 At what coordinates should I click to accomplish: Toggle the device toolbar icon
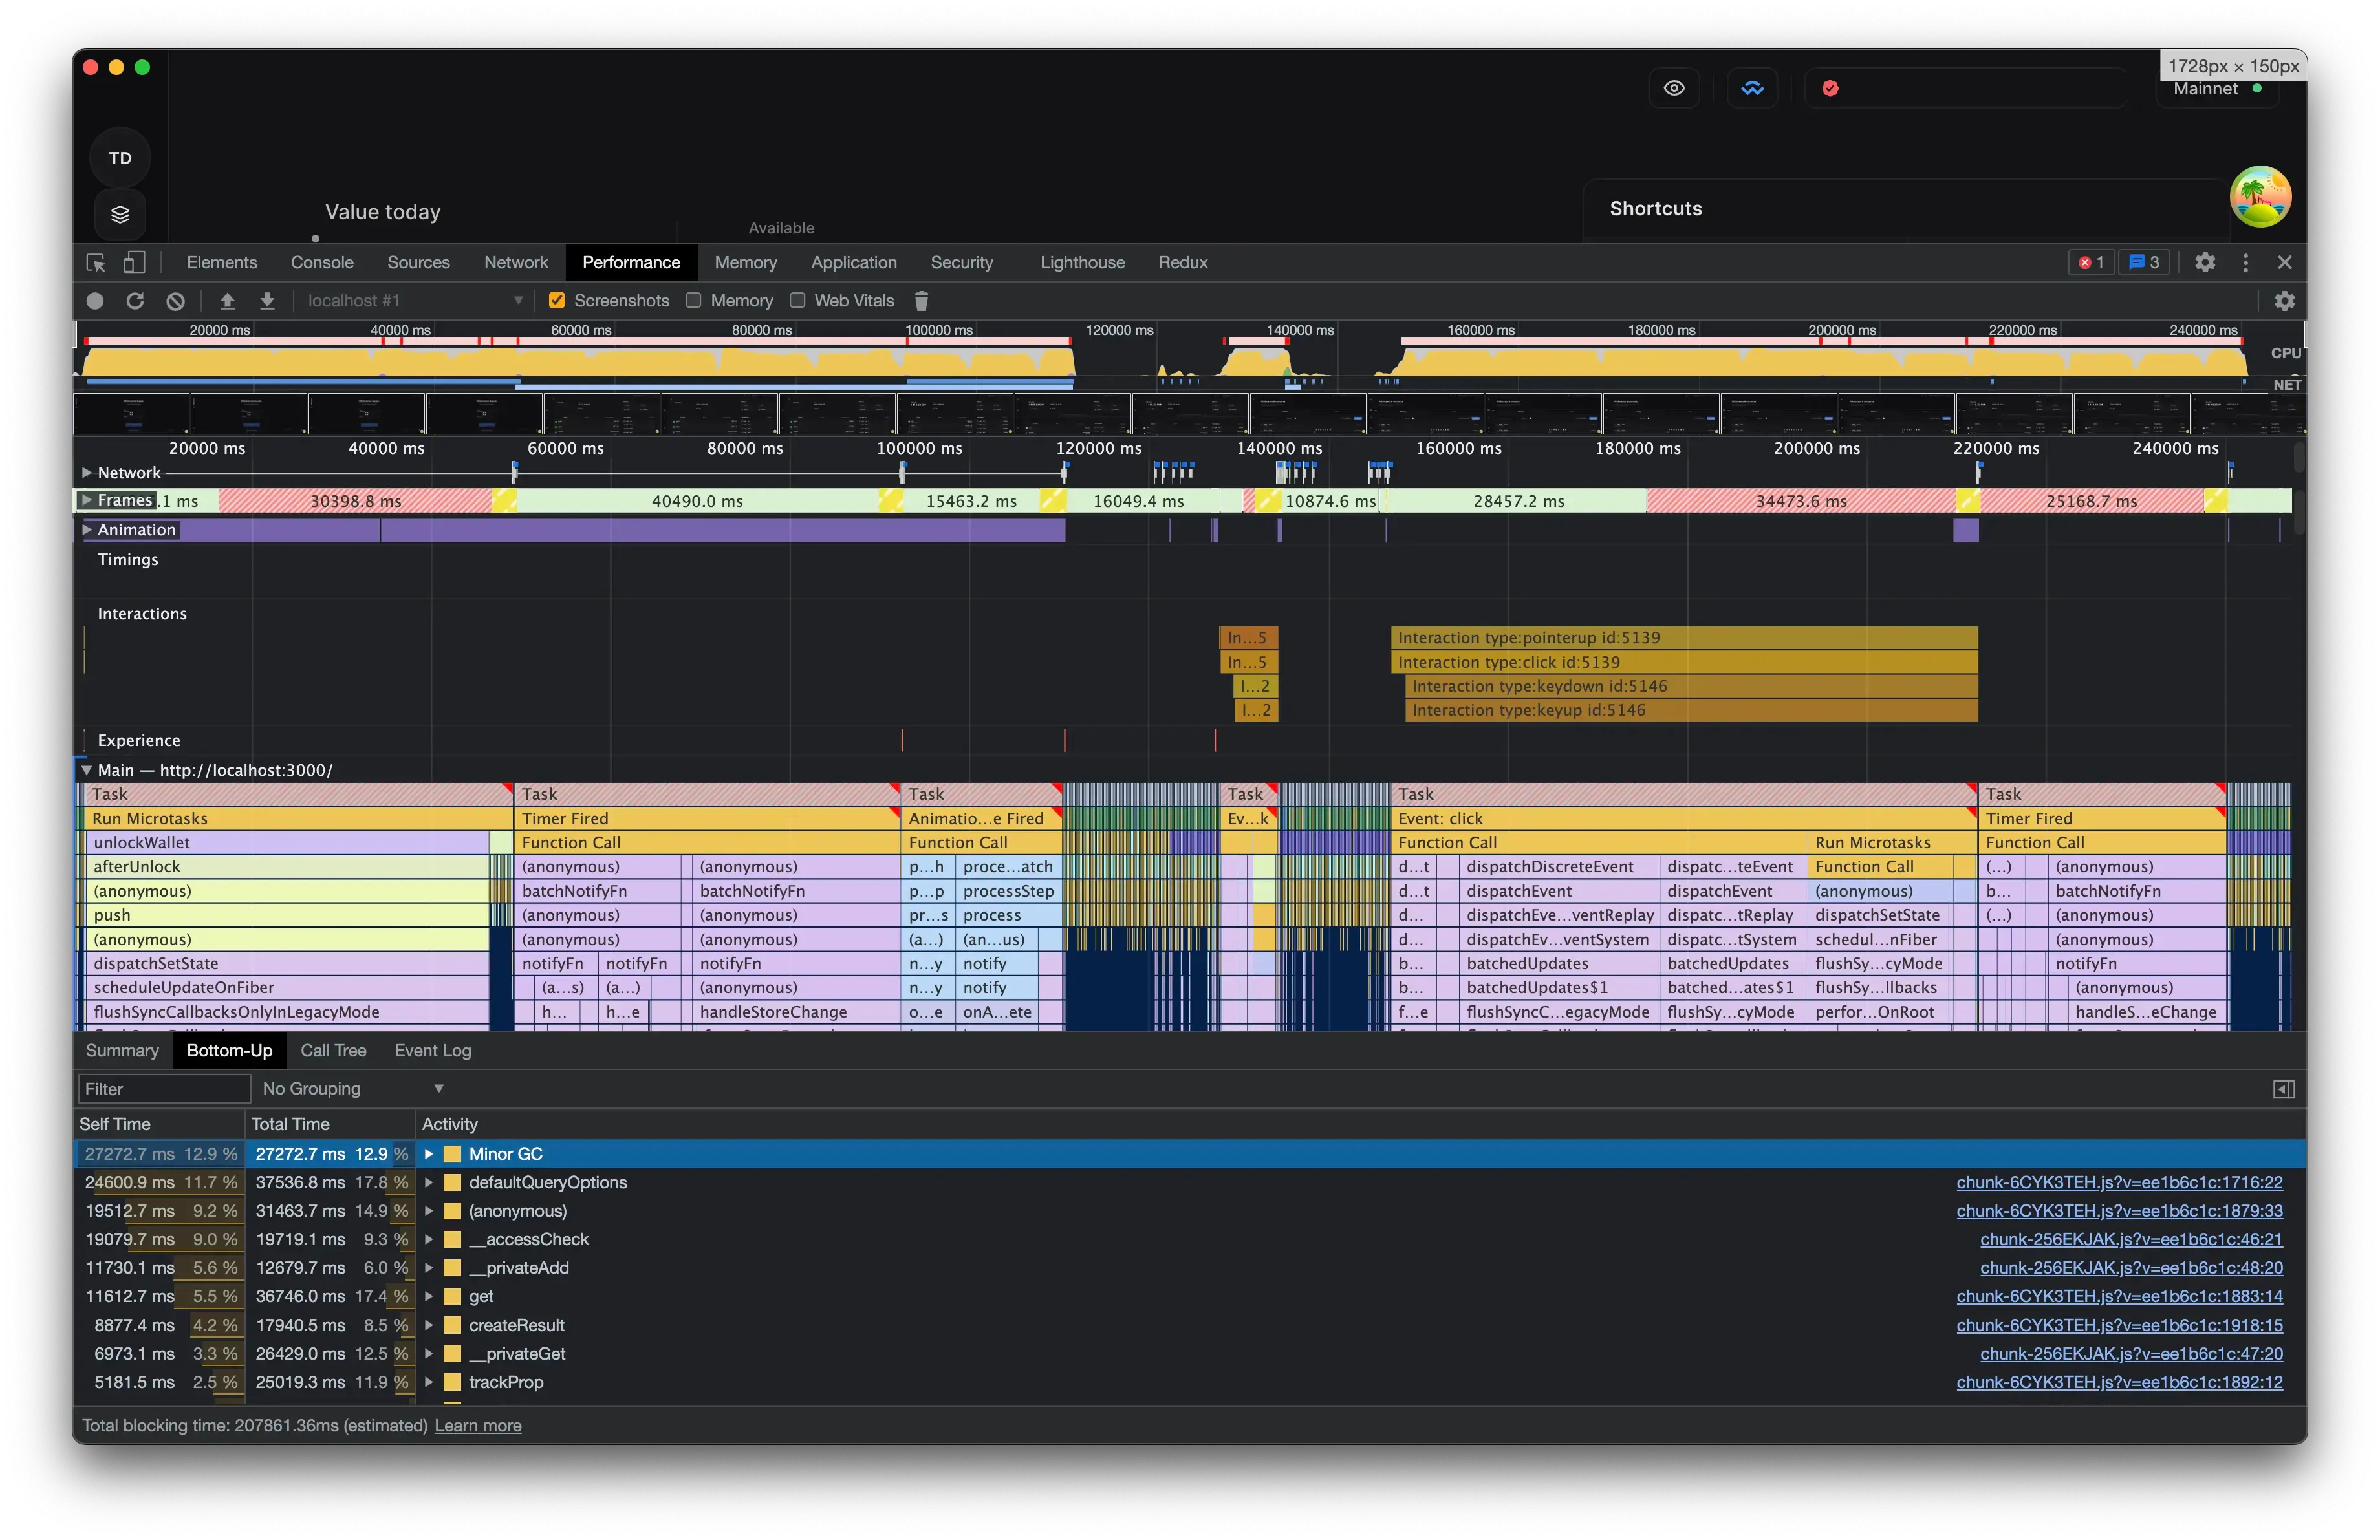tap(134, 263)
